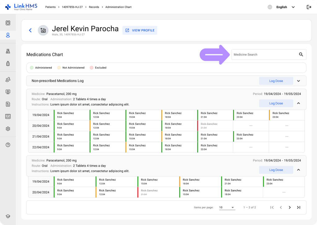This screenshot has height=225, width=317.
Task: Click the search magnifier in Medicine Search
Action: point(301,54)
